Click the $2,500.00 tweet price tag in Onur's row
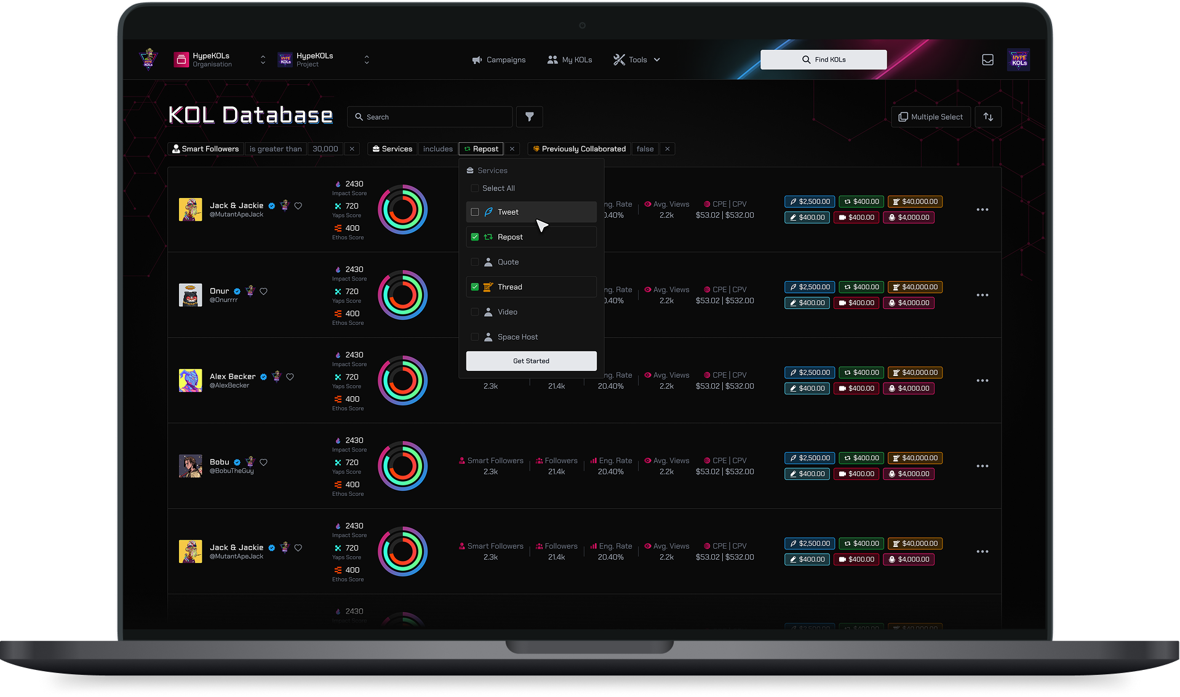Viewport: 1180px width, 697px height. click(810, 287)
